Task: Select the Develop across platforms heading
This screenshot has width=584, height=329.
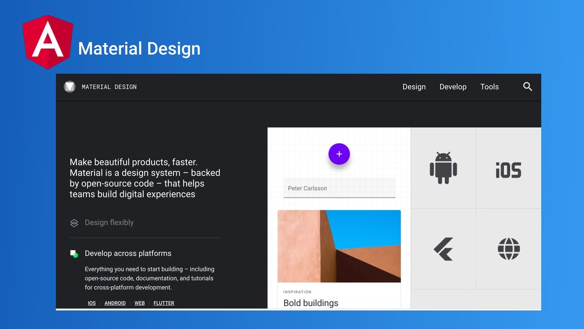Action: [x=128, y=253]
